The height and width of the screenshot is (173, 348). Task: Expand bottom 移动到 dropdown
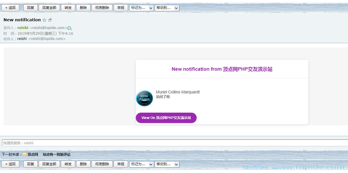click(167, 164)
